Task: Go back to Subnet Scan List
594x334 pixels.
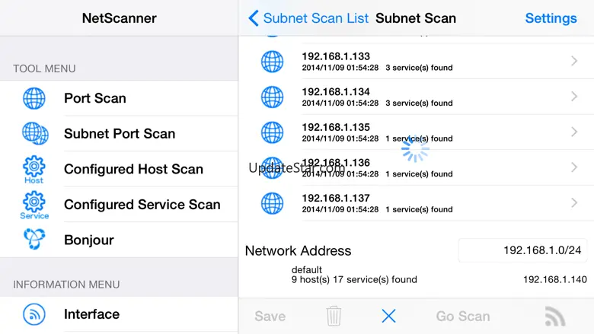Action: tap(308, 18)
